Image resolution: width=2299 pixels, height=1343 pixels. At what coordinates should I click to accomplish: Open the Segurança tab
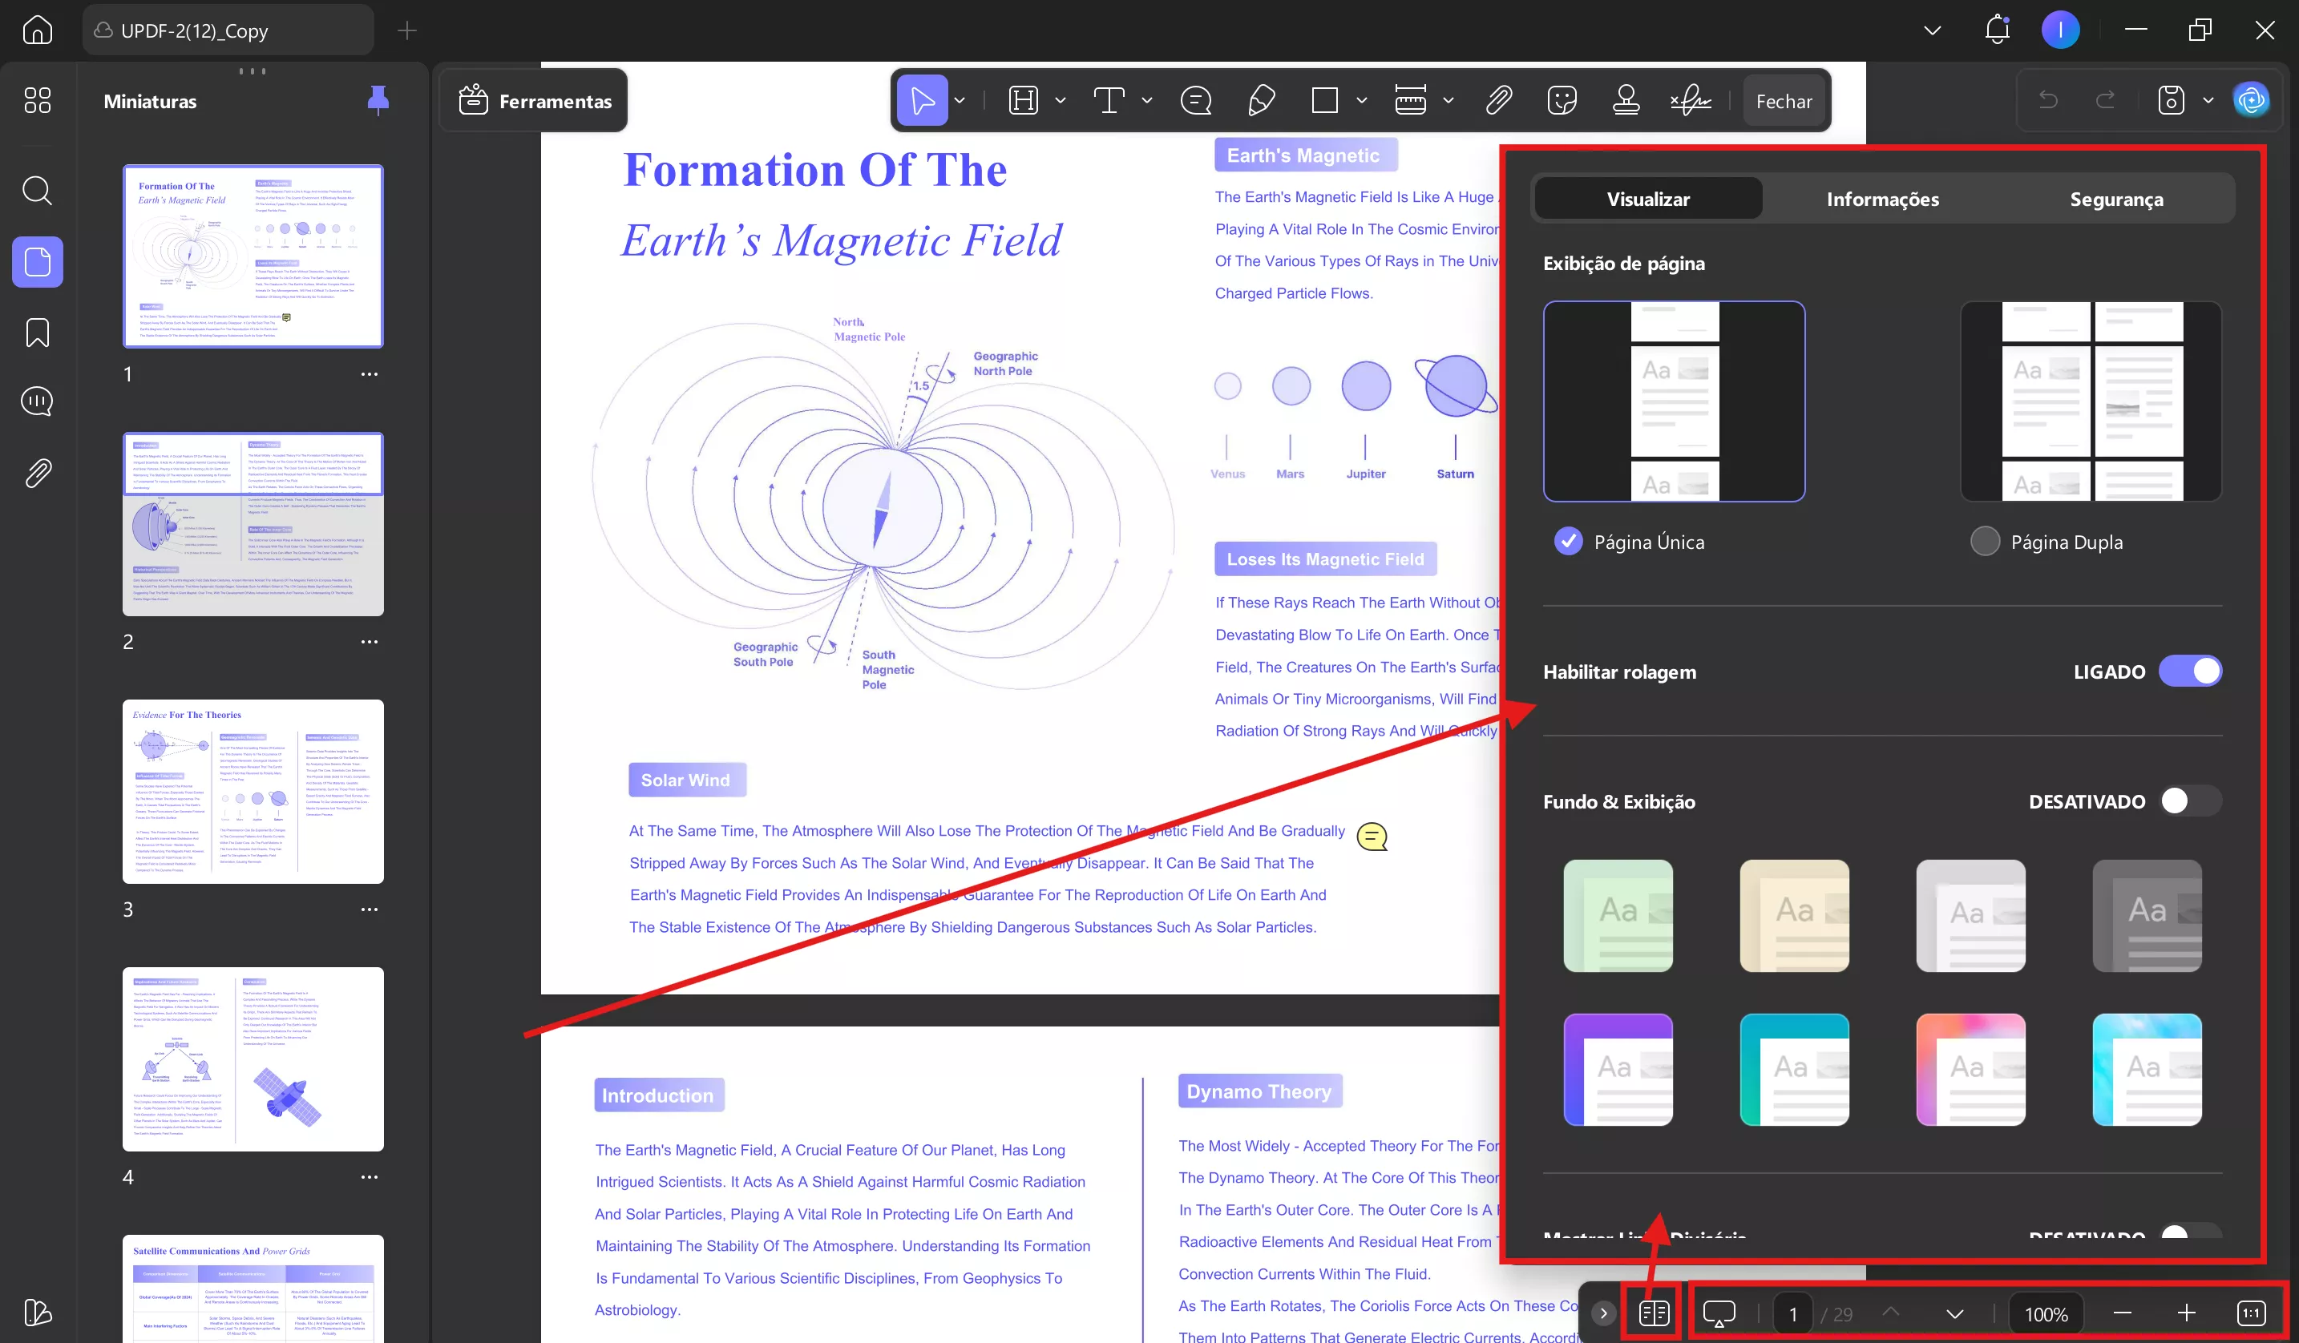coord(2116,198)
